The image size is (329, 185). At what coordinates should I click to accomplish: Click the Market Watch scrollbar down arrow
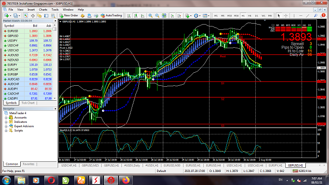55,98
